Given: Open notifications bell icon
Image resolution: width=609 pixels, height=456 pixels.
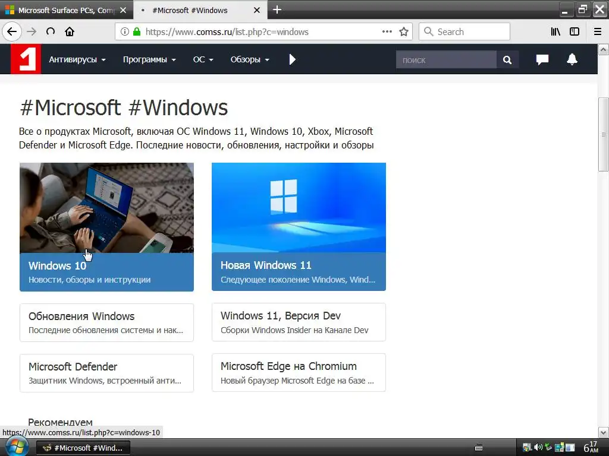Looking at the screenshot, I should [572, 59].
